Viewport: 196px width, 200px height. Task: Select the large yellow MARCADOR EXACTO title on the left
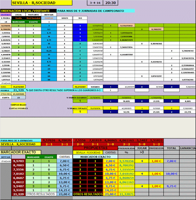pos(21,152)
